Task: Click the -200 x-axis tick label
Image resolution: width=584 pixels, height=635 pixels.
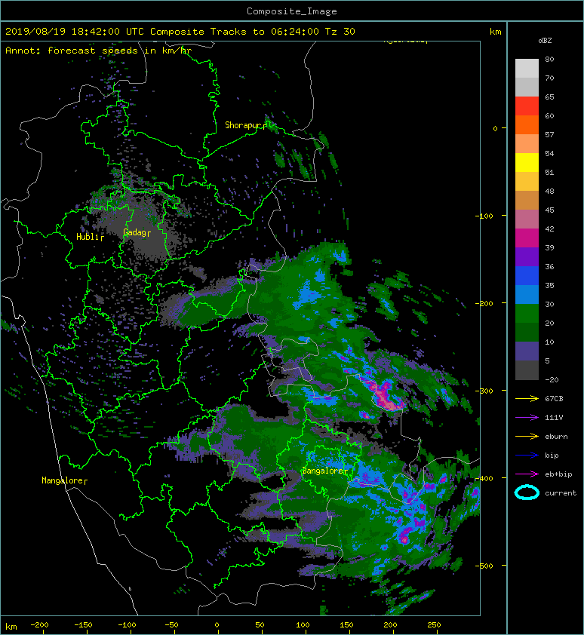Action: 39,625
